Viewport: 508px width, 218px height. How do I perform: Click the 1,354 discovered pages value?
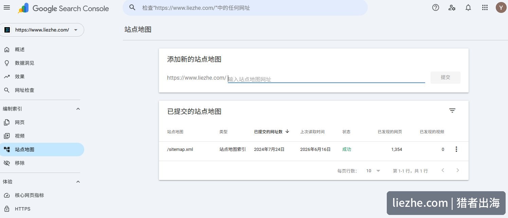click(397, 149)
